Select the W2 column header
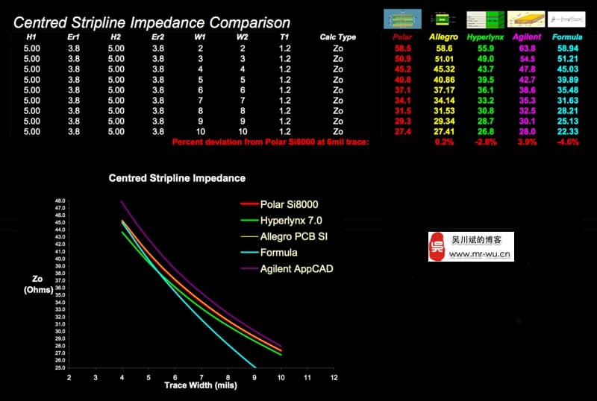 [x=242, y=37]
